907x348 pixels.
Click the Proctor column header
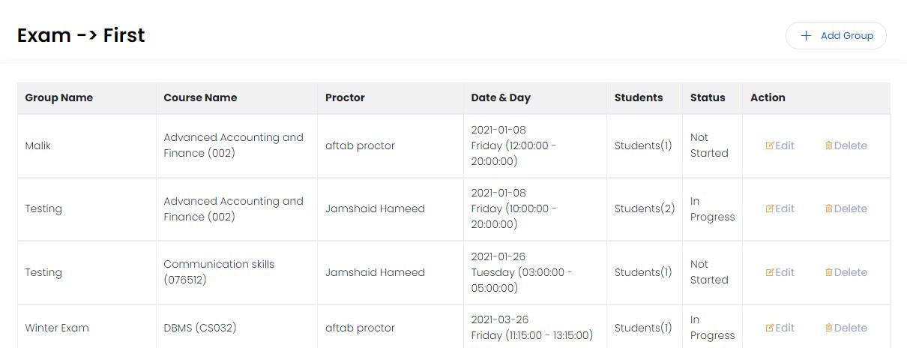pyautogui.click(x=345, y=97)
